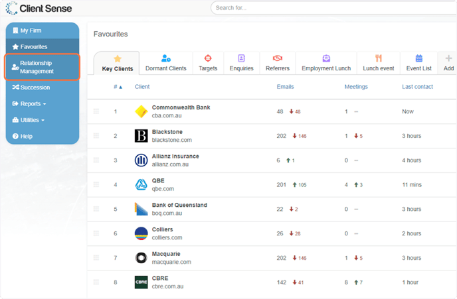The width and height of the screenshot is (457, 299).
Task: Click the drag handle for CBRE row
Action: pyautogui.click(x=96, y=282)
